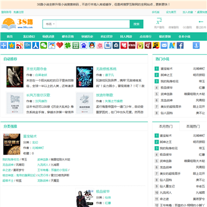Open the 玄幻奇幻 category menu
The image size is (207, 207).
pos(29,37)
